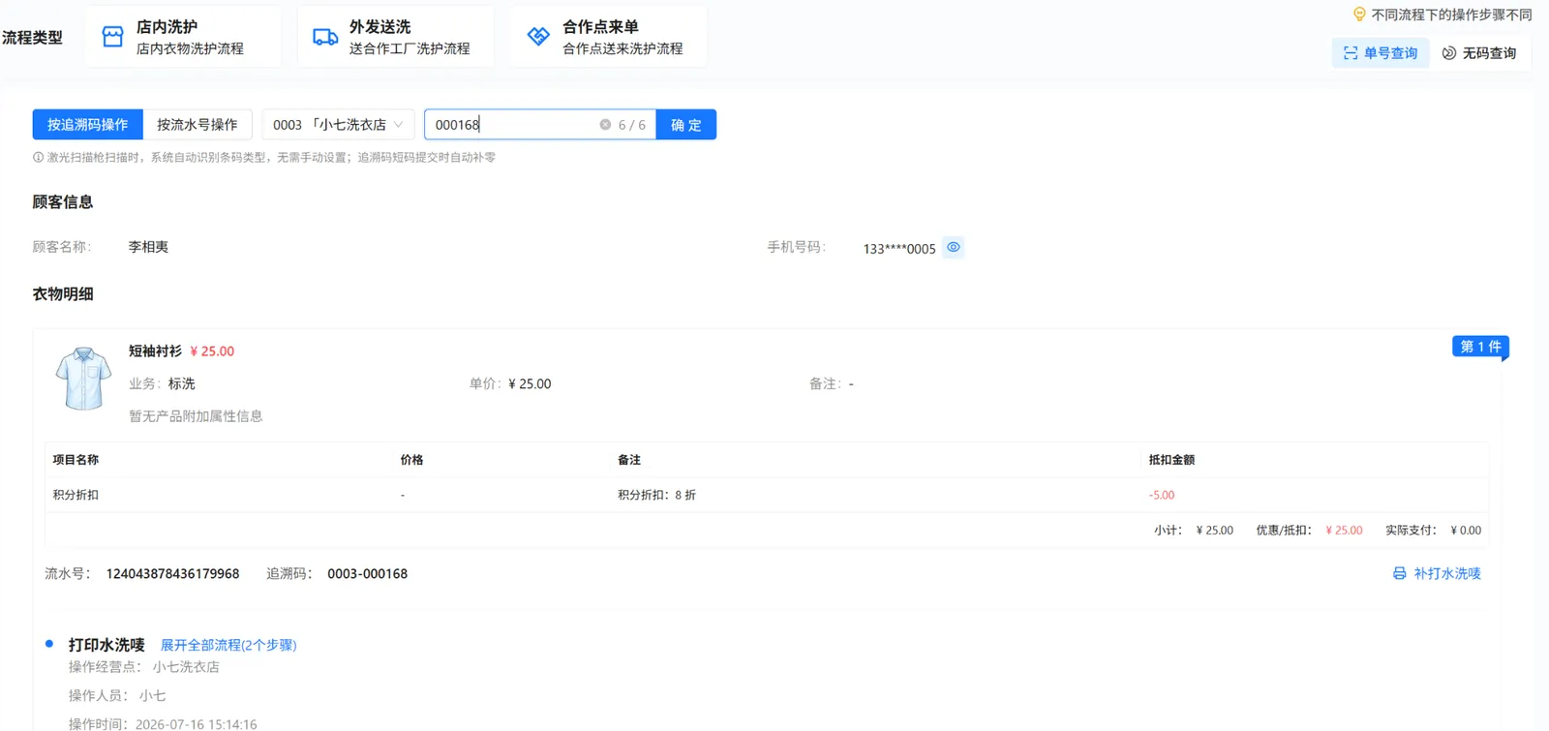Click masked phone number 133****0005
This screenshot has height=731, width=1549.
click(x=899, y=249)
